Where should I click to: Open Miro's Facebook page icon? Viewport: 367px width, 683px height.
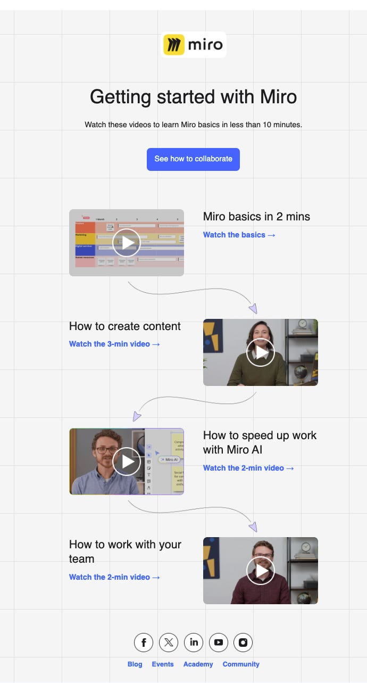[144, 643]
